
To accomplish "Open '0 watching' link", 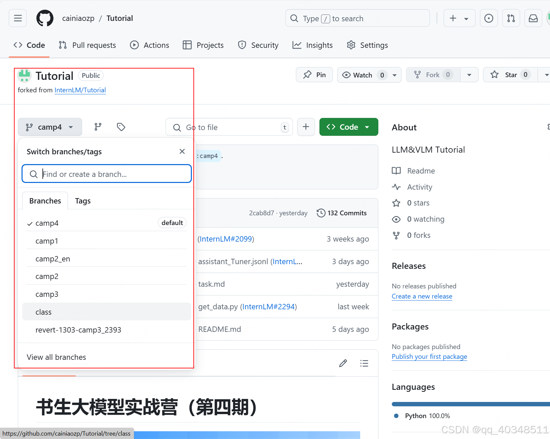I will coord(418,219).
